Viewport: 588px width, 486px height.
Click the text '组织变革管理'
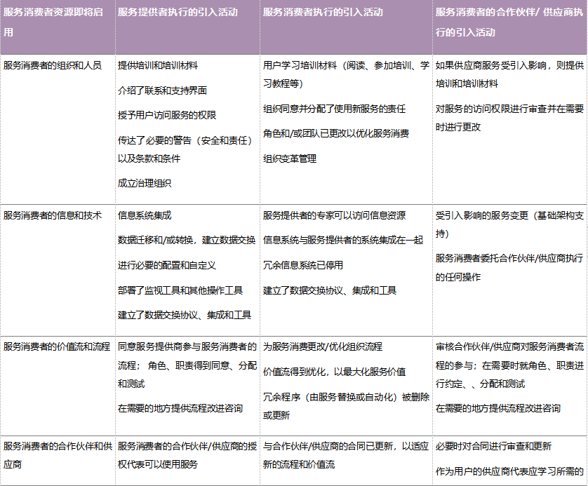point(290,158)
